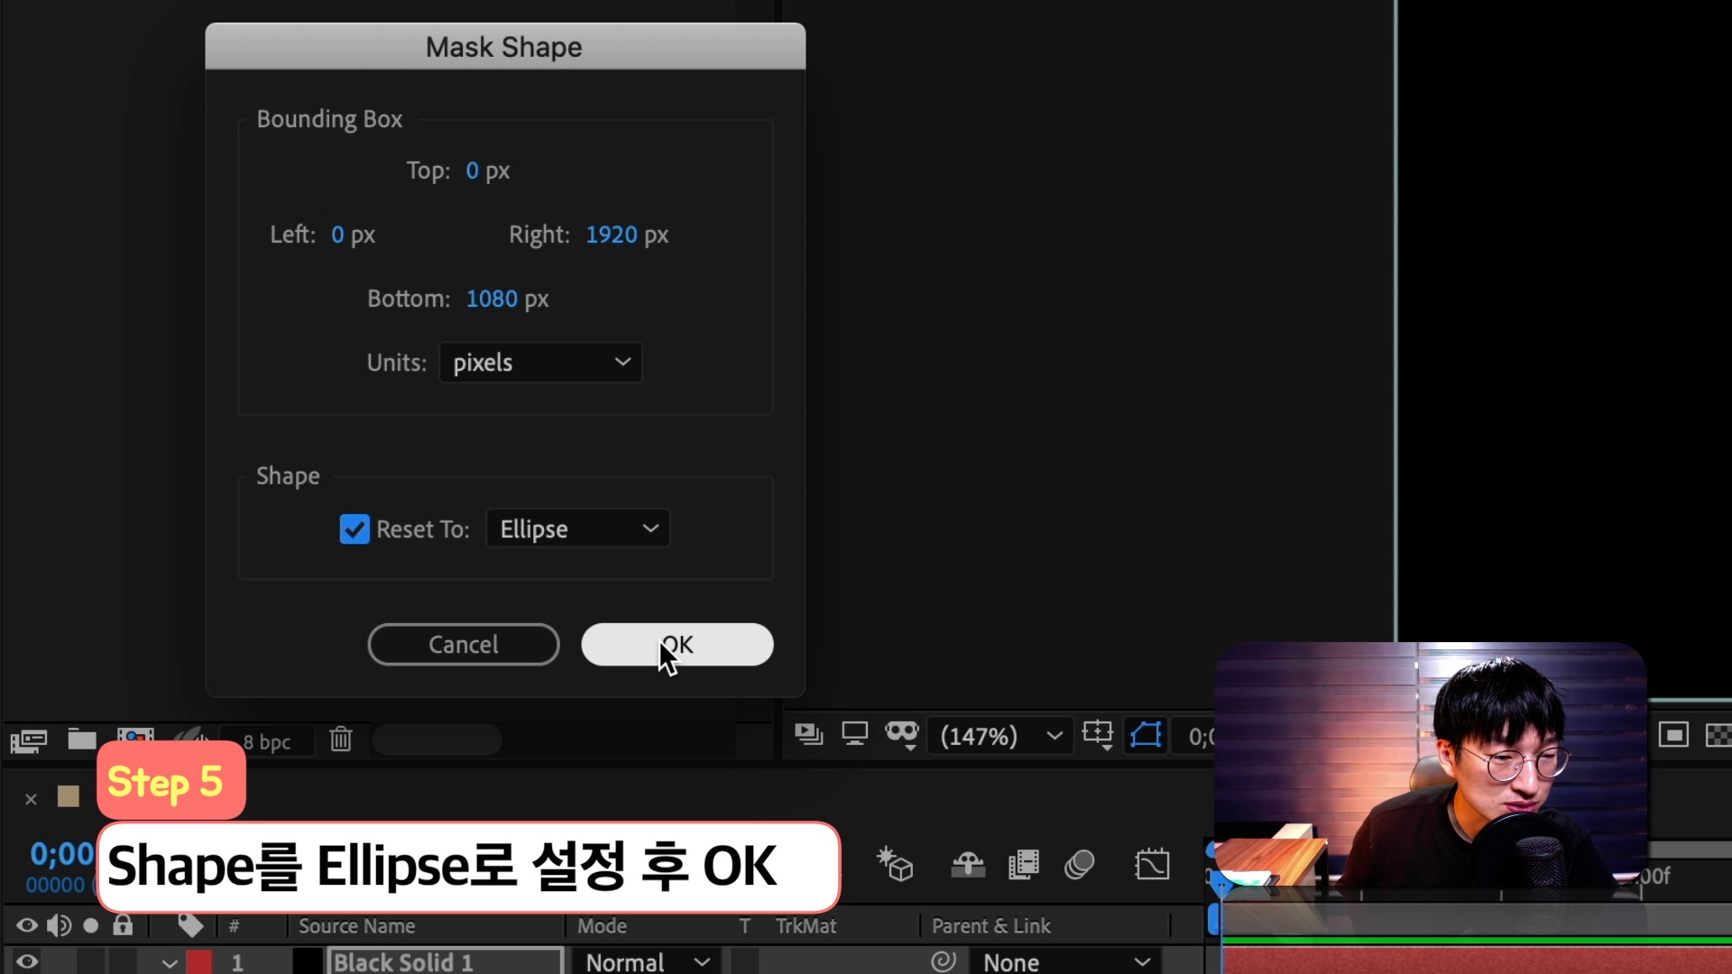Image resolution: width=1732 pixels, height=974 pixels.
Task: Cancel the Mask Shape dialog
Action: click(x=463, y=645)
